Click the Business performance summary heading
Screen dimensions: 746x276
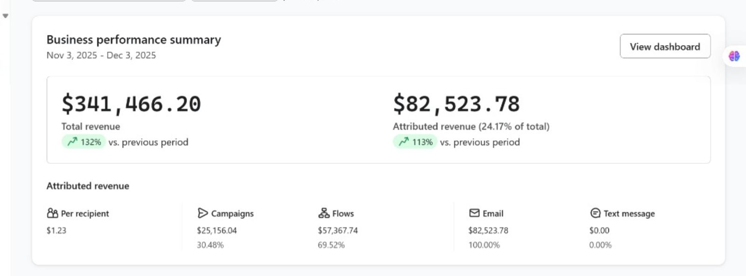[x=134, y=40]
